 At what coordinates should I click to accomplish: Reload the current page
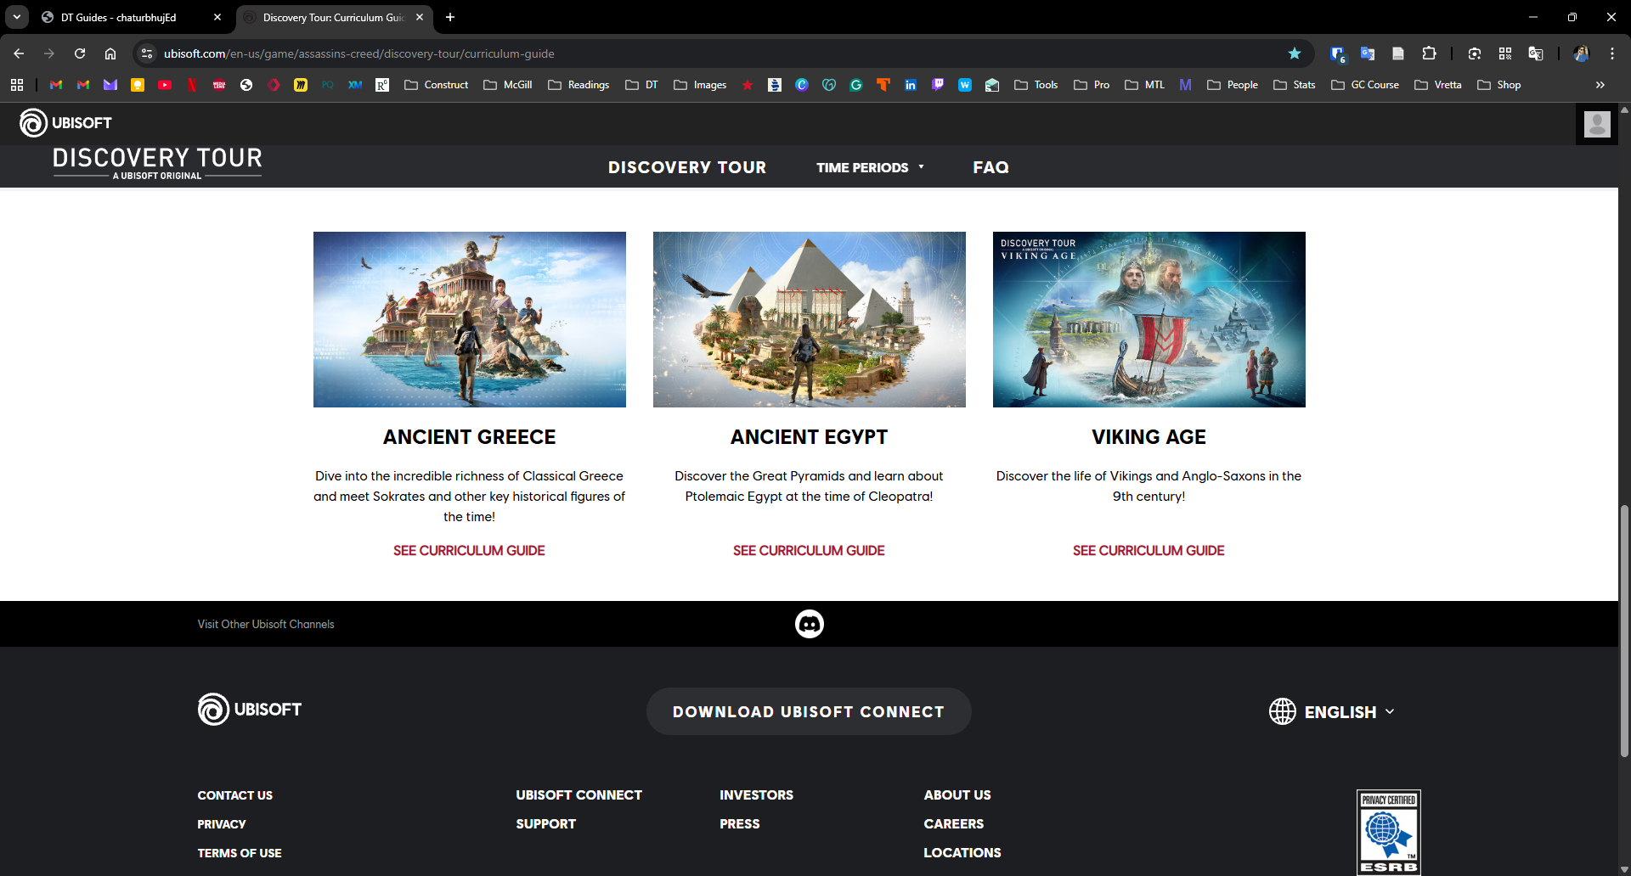80,53
